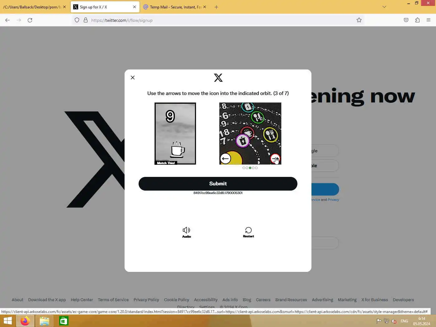Switch to the Audio challenge
The height and width of the screenshot is (327, 436).
point(187,232)
